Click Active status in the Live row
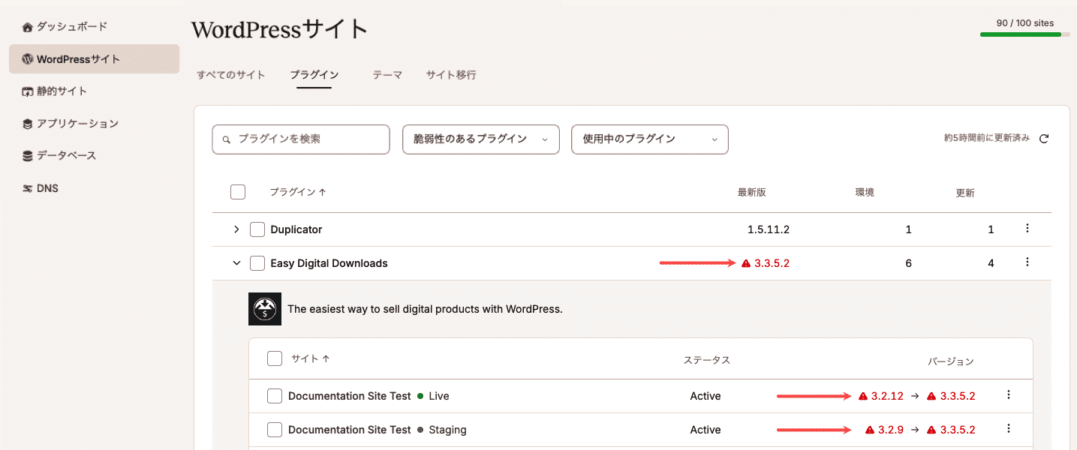 (x=705, y=396)
